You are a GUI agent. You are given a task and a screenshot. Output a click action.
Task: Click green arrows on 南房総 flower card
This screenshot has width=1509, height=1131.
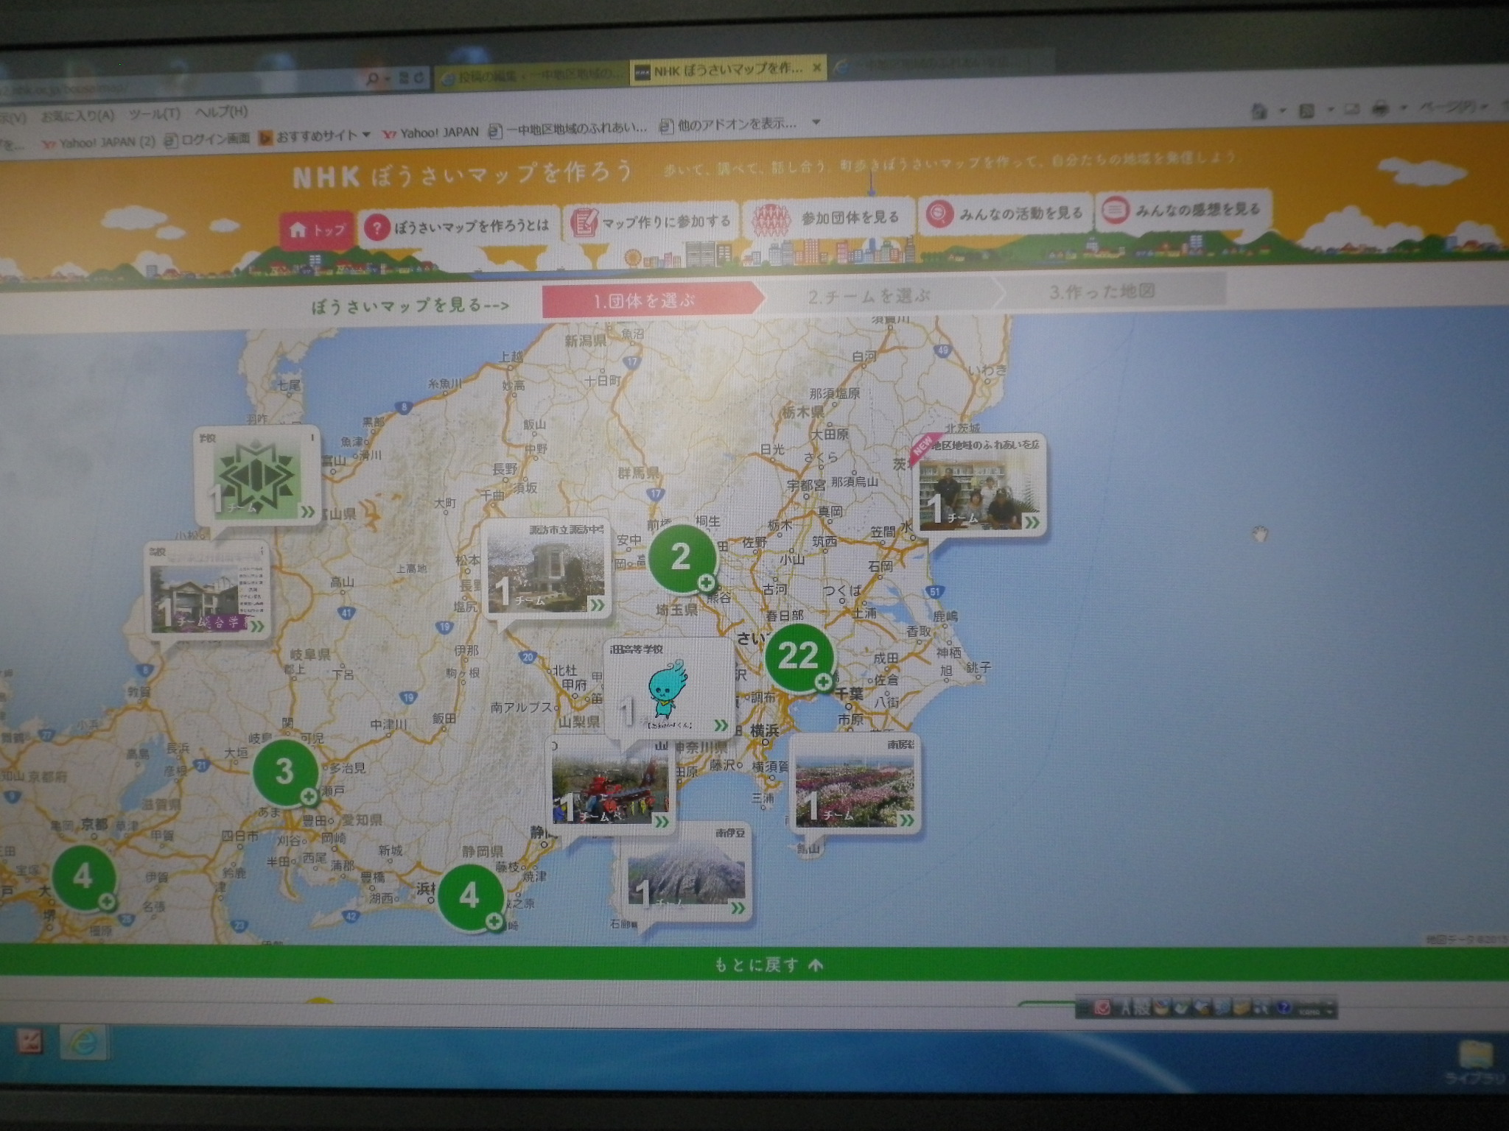(x=906, y=820)
